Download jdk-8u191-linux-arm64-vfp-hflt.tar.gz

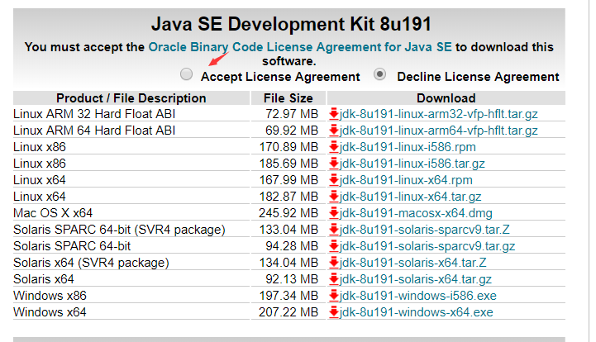click(439, 131)
